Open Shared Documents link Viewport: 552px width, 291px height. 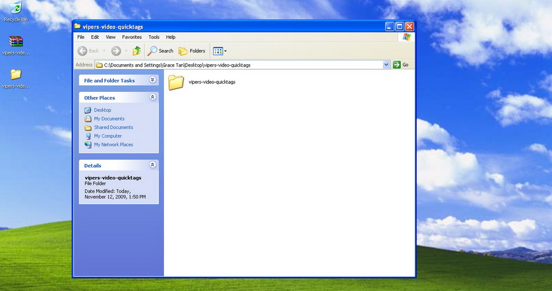pos(113,127)
